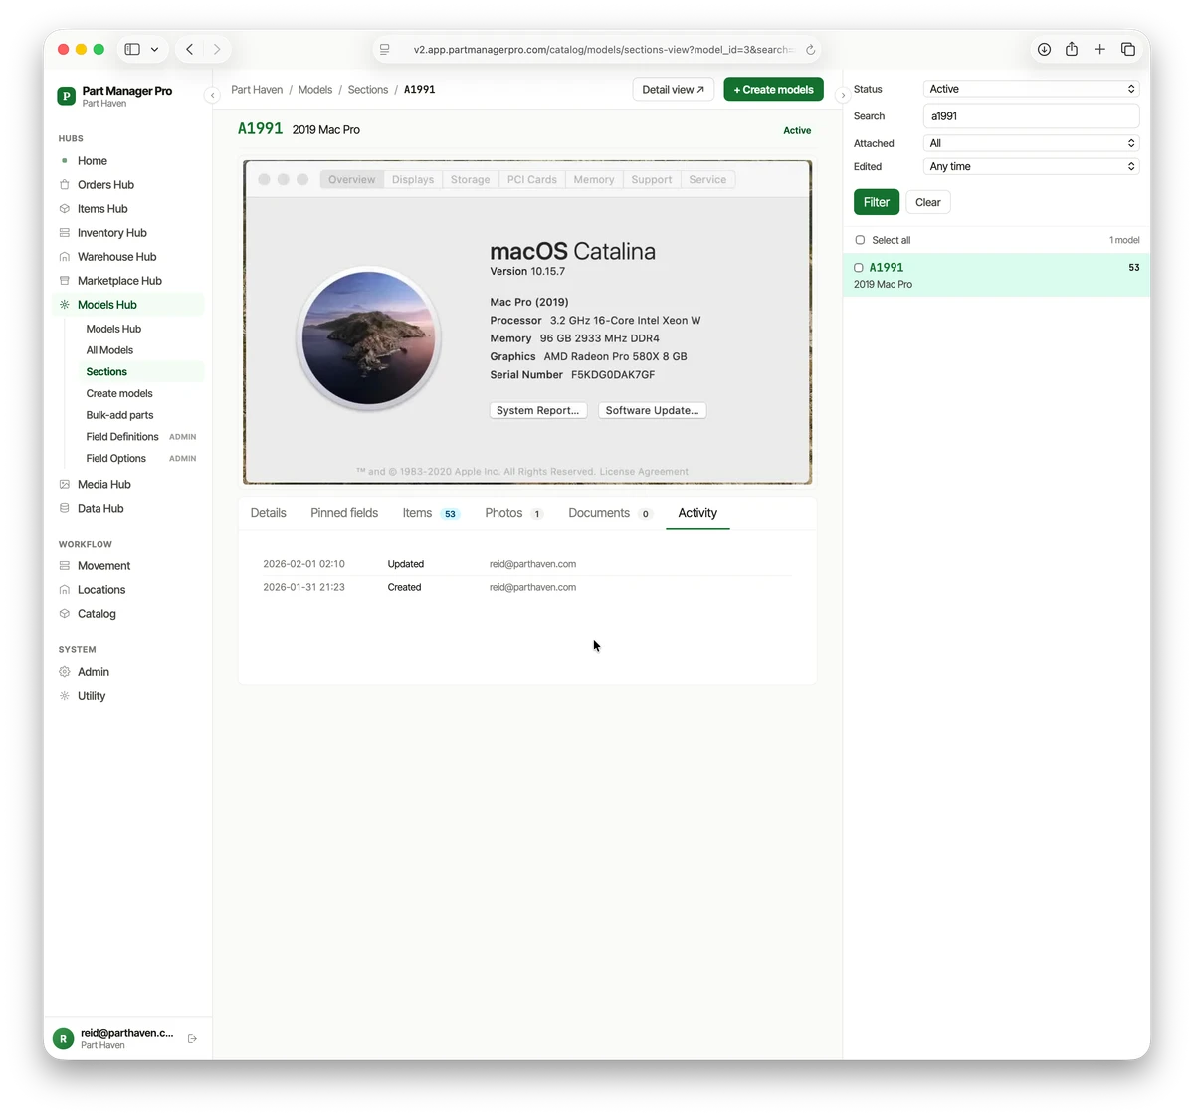
Task: Go back with the browser back arrow
Action: click(x=189, y=49)
